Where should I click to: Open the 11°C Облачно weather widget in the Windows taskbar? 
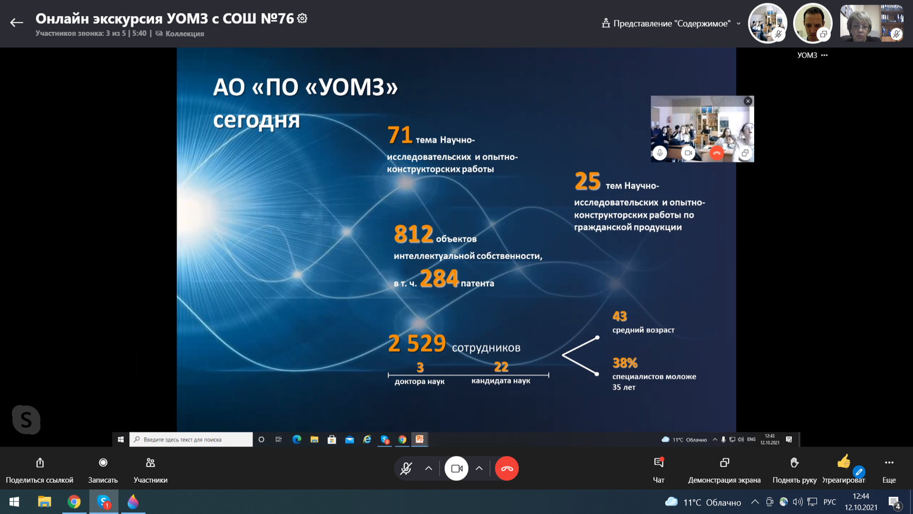pyautogui.click(x=703, y=502)
